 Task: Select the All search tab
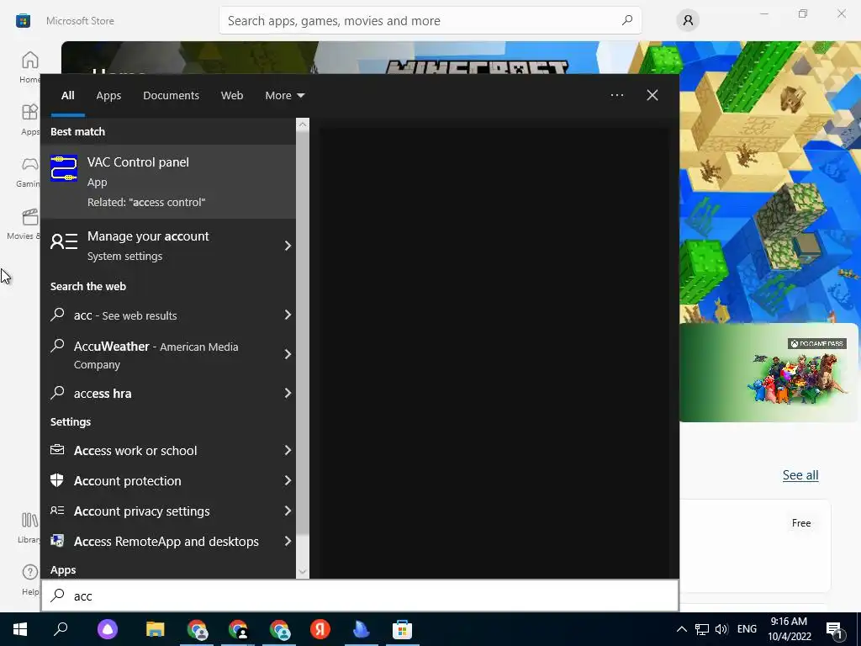(67, 95)
